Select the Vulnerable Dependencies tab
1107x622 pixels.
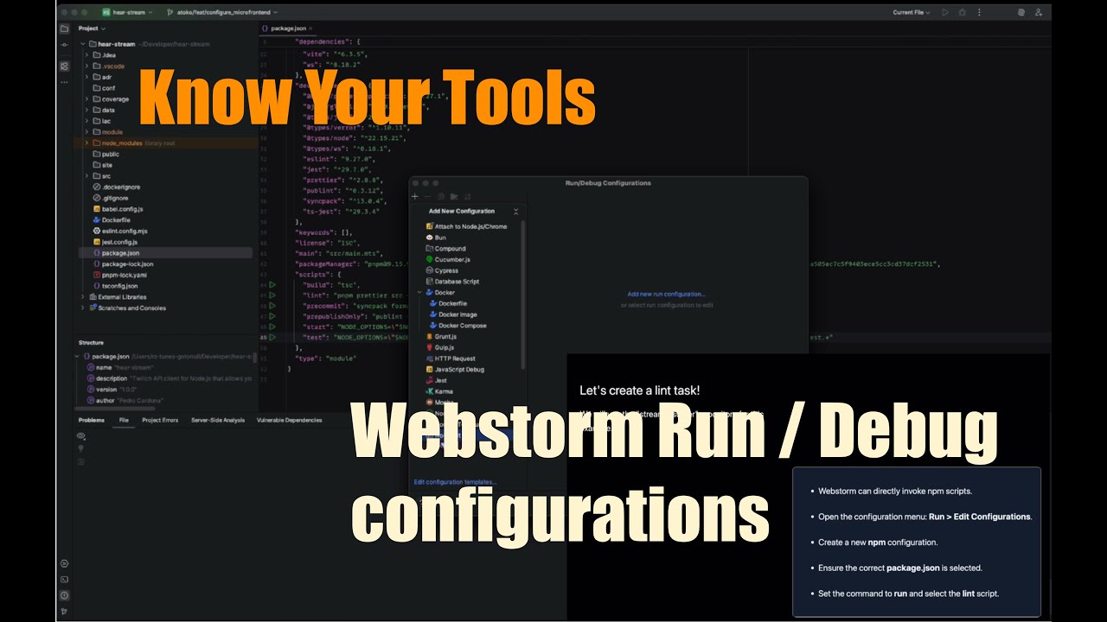coord(289,420)
